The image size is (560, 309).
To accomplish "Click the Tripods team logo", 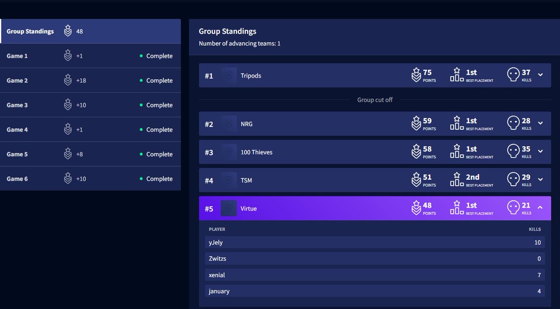I will tap(229, 76).
